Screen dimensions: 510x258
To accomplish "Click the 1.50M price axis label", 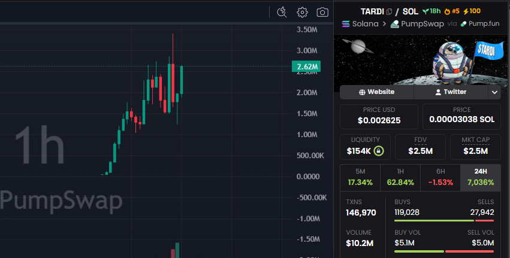I will click(x=307, y=113).
